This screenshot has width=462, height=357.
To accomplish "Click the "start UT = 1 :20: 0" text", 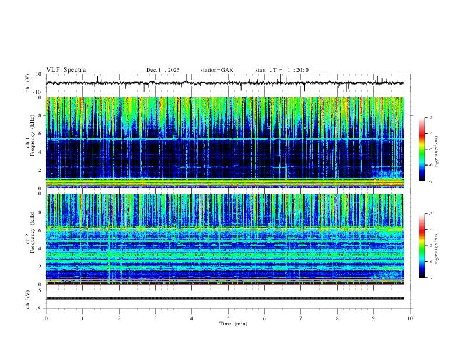I will click(x=282, y=70).
